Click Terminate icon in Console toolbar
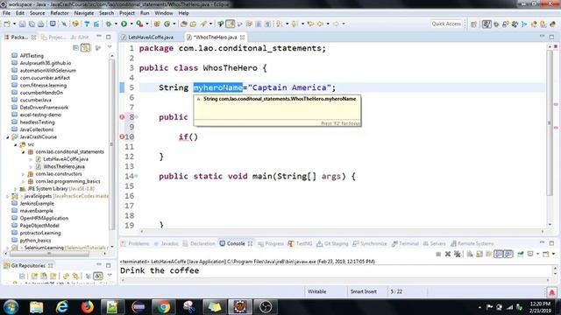Viewport: 561px width, 315px height. (438, 254)
